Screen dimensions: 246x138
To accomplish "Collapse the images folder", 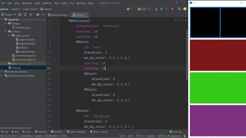I will pos(5,23).
